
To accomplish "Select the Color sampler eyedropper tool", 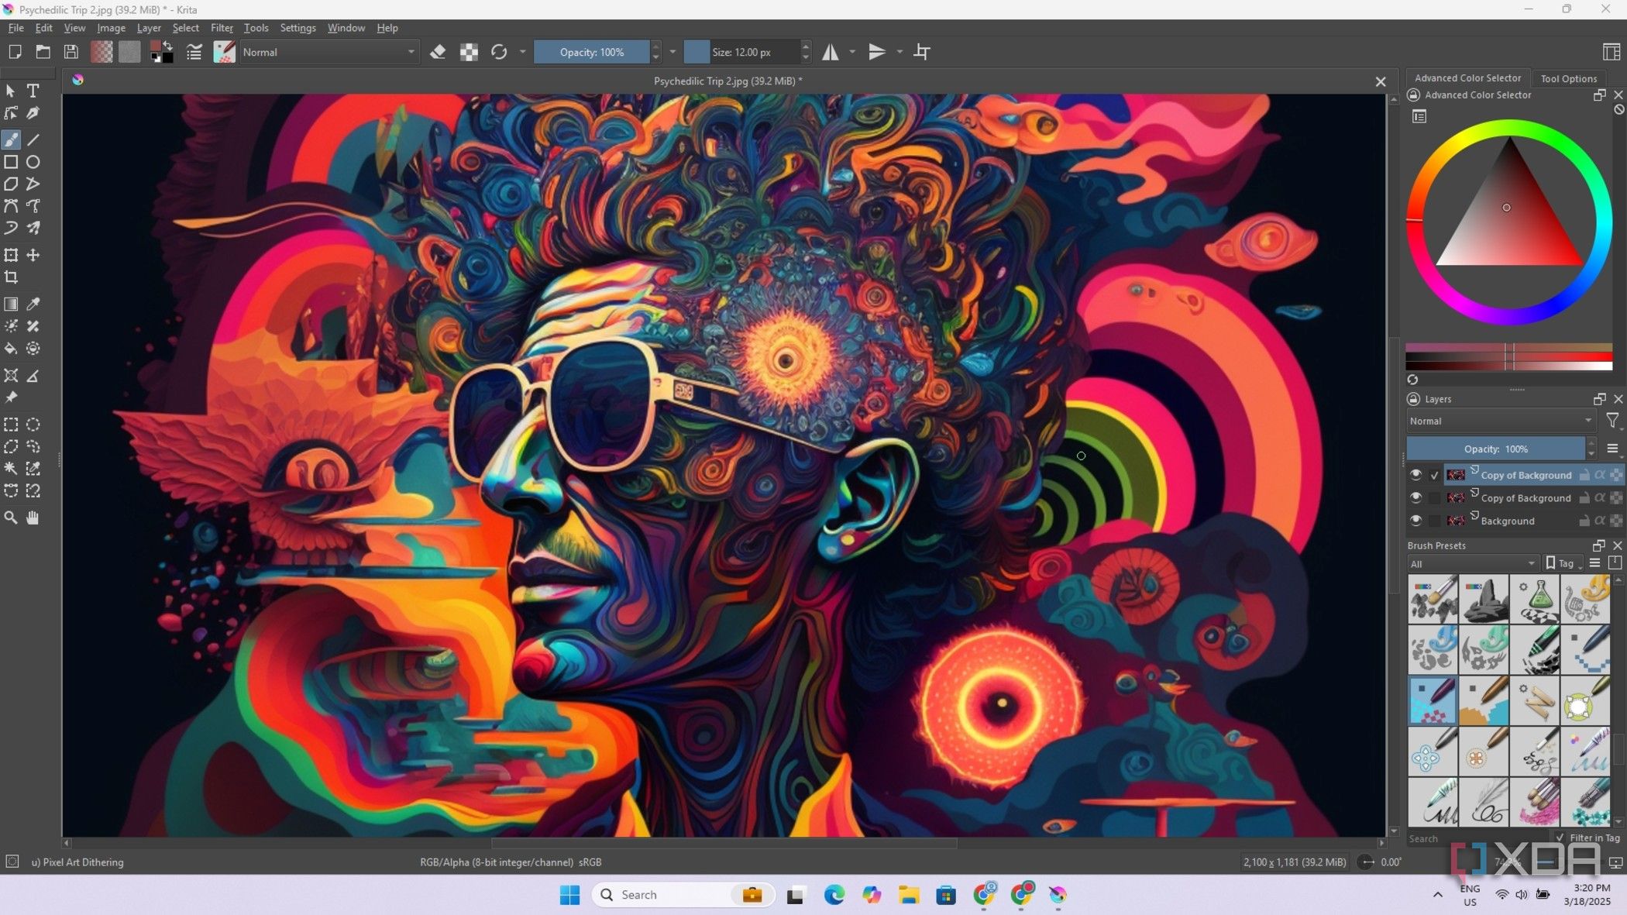I will pos(33,304).
